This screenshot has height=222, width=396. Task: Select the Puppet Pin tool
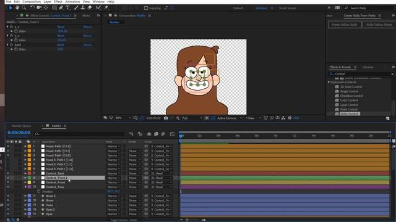pyautogui.click(x=106, y=8)
